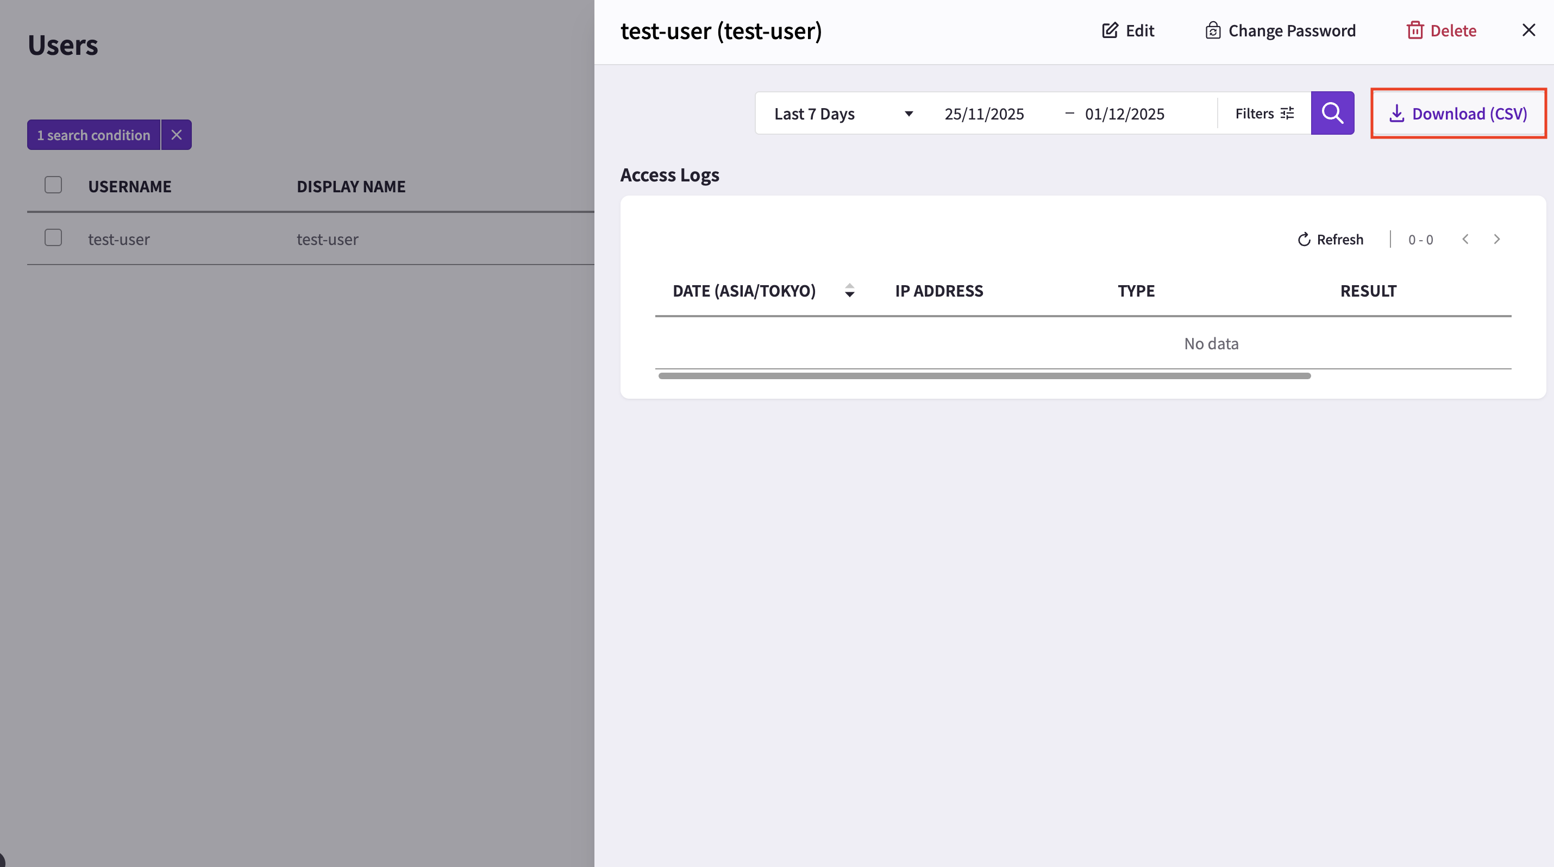The height and width of the screenshot is (867, 1554).
Task: Click the DISPLAY NAME column header
Action: (351, 186)
